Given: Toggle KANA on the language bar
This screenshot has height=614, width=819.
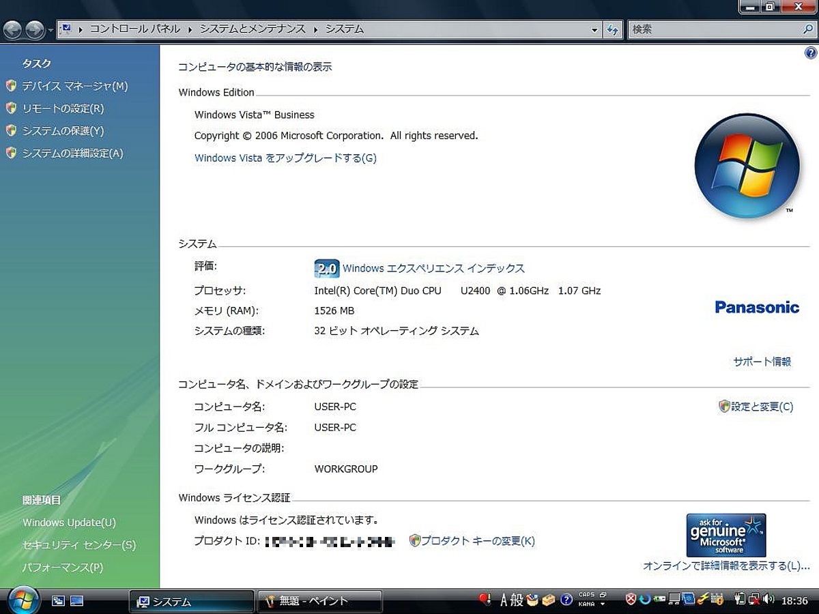Looking at the screenshot, I should point(586,604).
